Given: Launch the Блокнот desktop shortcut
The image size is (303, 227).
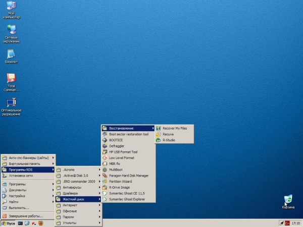Looking at the screenshot, I should [x=11, y=53].
